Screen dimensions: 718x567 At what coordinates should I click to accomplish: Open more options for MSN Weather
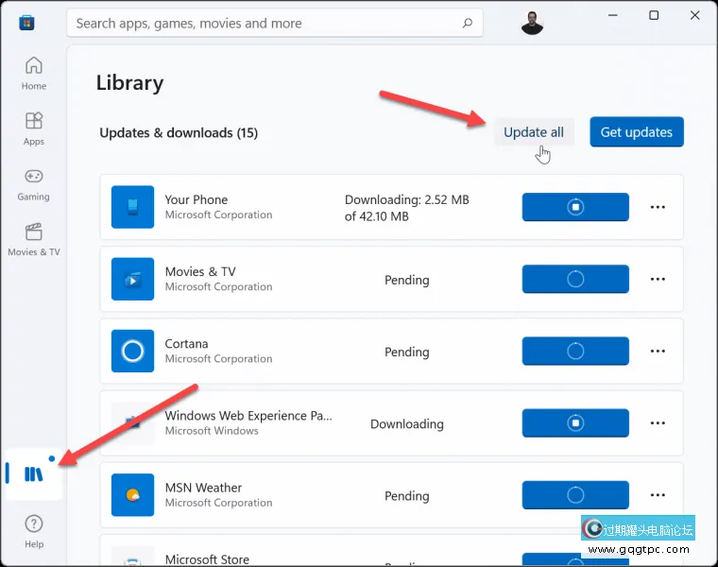pyautogui.click(x=658, y=495)
